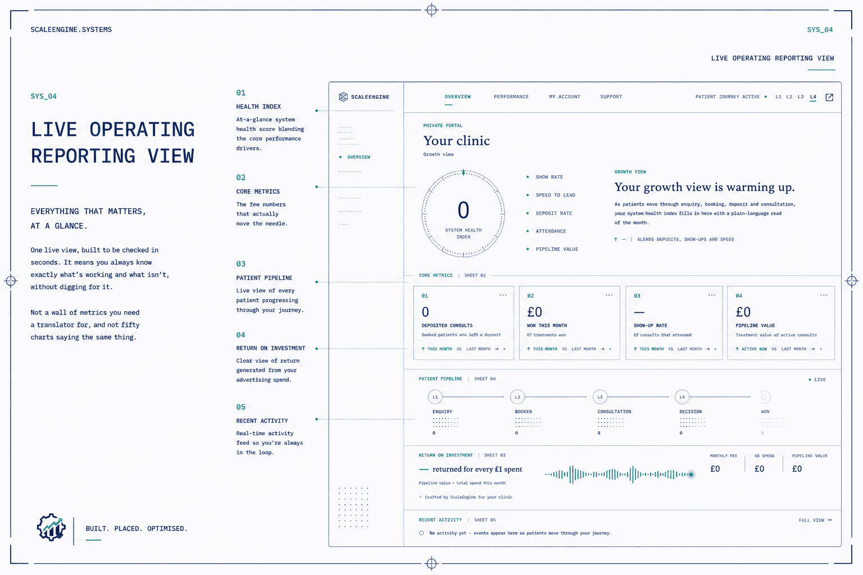
Task: Open three-dot menu on Won This Month card
Action: point(609,295)
